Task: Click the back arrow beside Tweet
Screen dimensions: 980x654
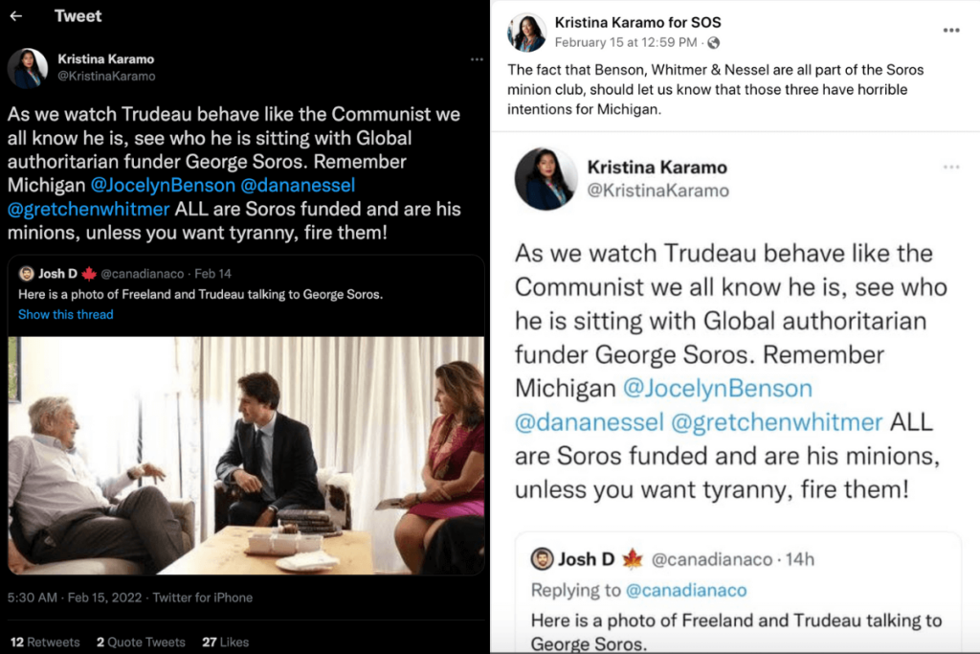Action: [x=16, y=16]
